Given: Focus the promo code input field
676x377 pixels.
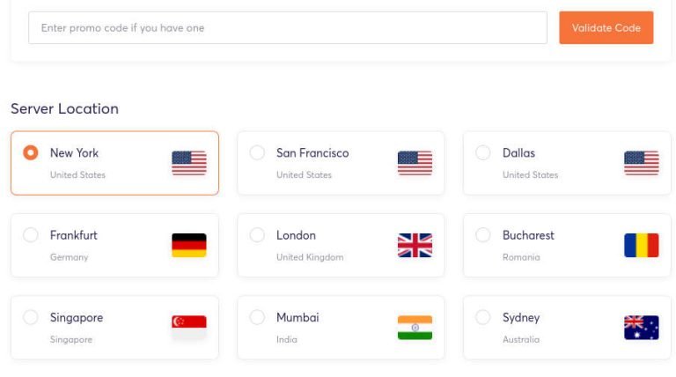Looking at the screenshot, I should 288,27.
